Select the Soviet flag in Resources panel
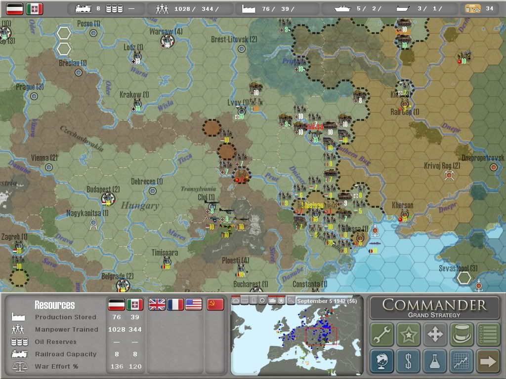 tap(215, 304)
